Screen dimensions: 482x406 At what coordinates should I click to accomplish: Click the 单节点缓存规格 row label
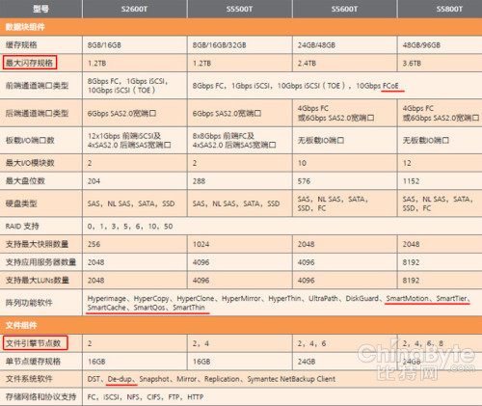coord(33,362)
